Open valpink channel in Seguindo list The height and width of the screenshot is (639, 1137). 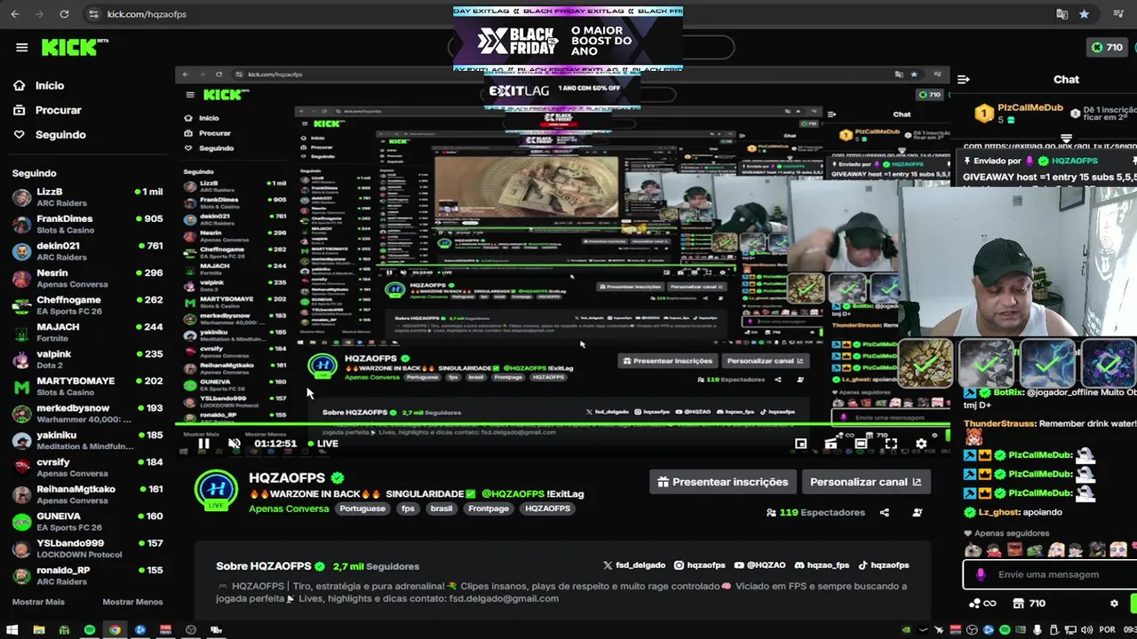coord(87,359)
